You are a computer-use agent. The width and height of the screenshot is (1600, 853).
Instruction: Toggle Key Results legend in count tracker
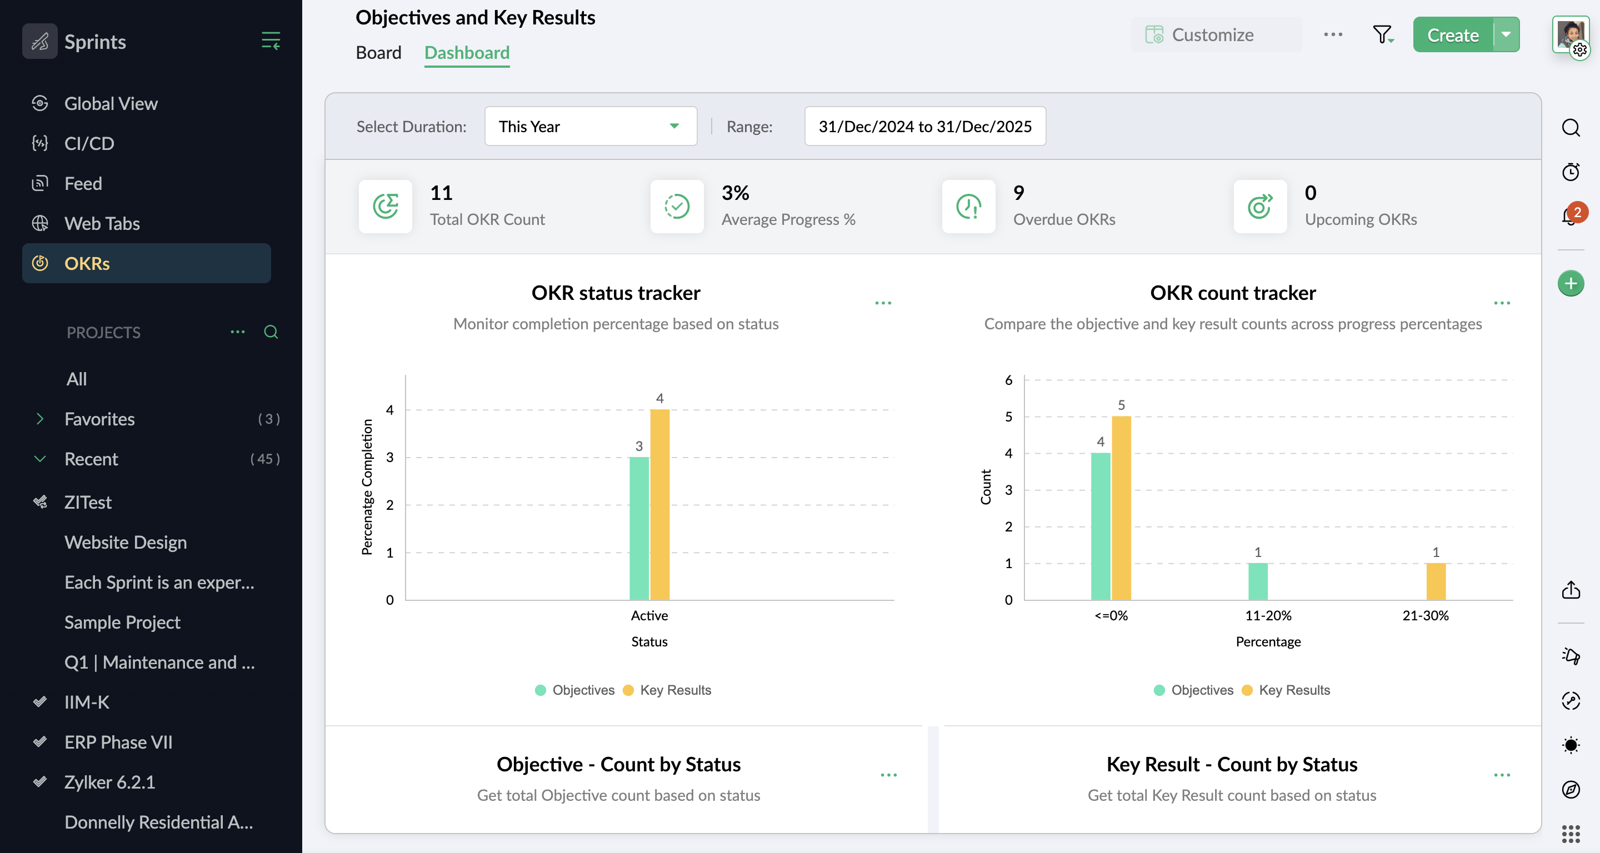point(1286,690)
